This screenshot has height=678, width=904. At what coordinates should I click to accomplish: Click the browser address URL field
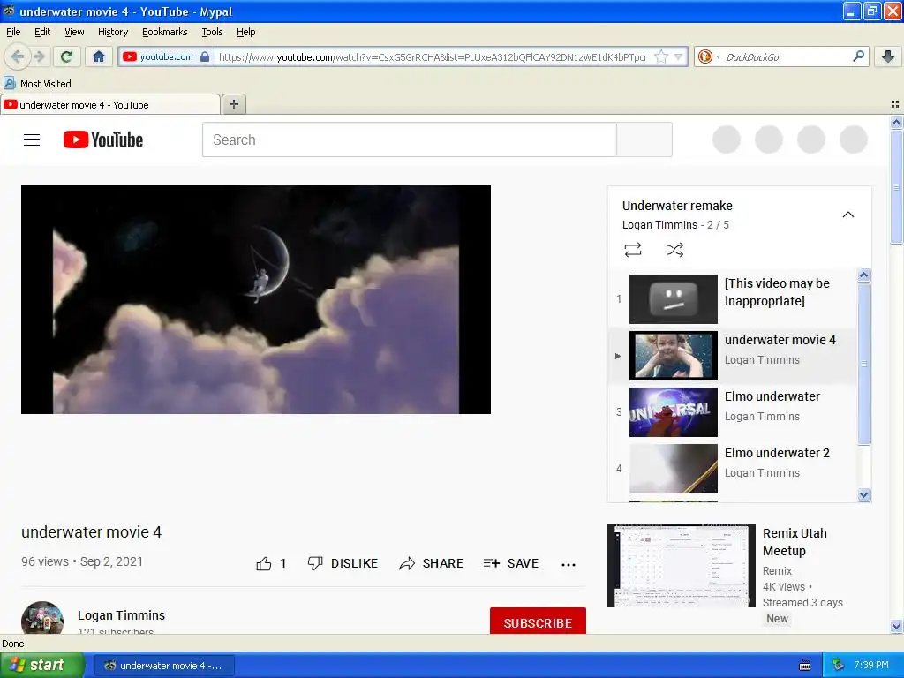[433, 56]
